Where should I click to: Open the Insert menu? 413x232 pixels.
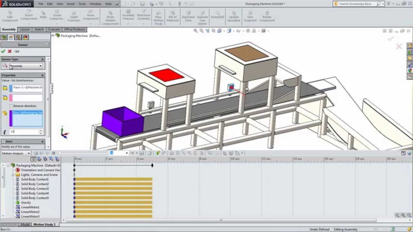coord(71,4)
